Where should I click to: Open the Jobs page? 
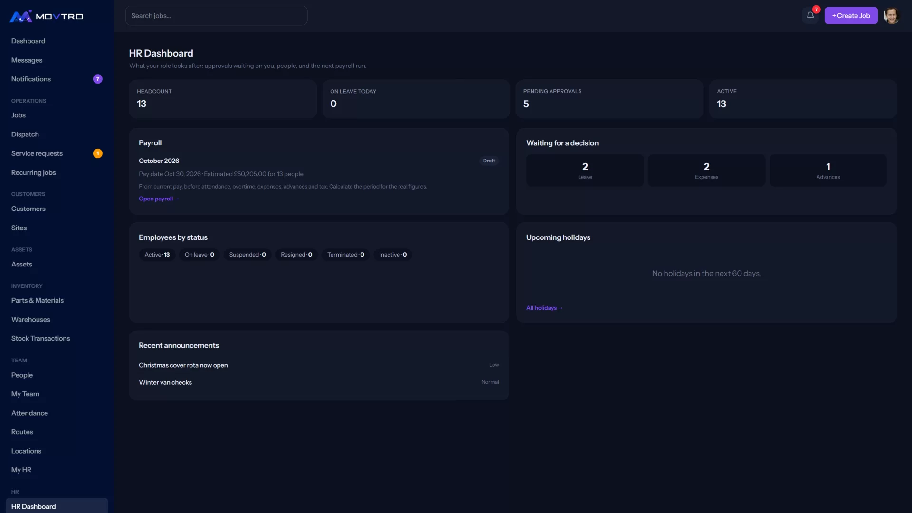pyautogui.click(x=57, y=115)
